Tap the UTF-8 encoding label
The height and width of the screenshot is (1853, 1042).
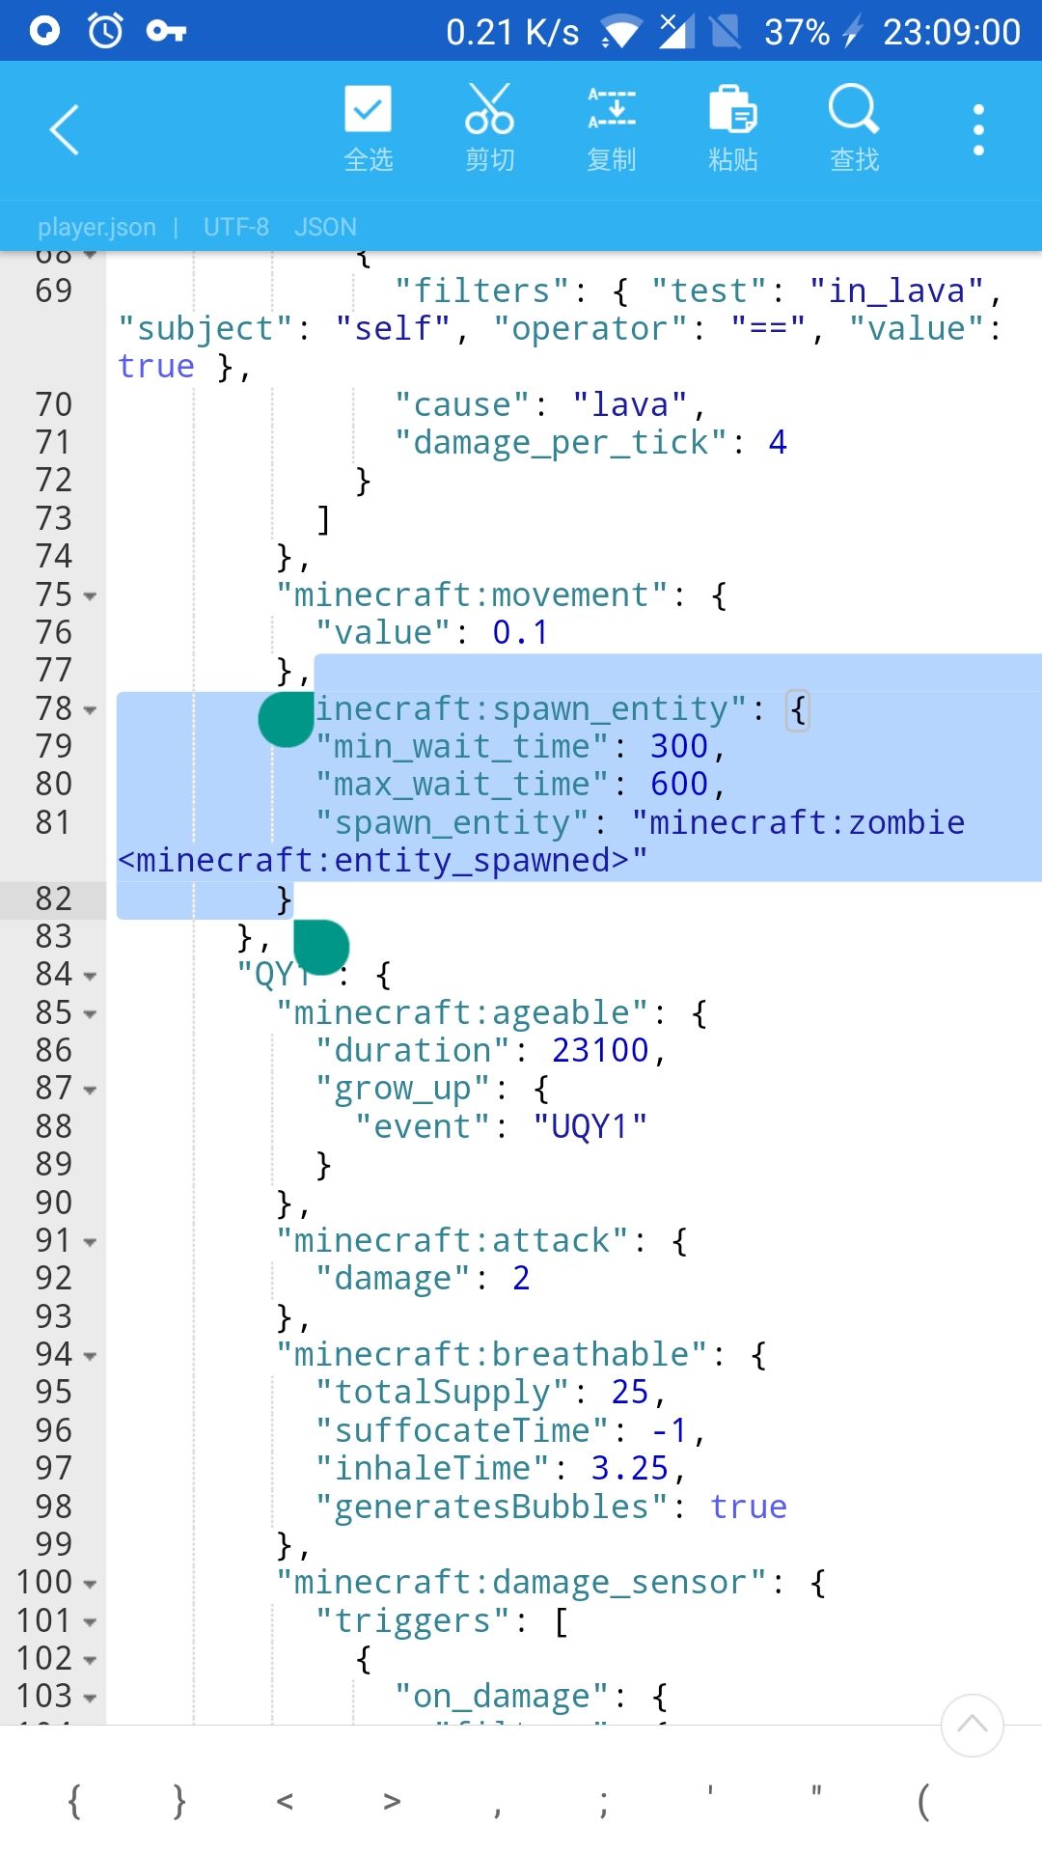pyautogui.click(x=236, y=227)
